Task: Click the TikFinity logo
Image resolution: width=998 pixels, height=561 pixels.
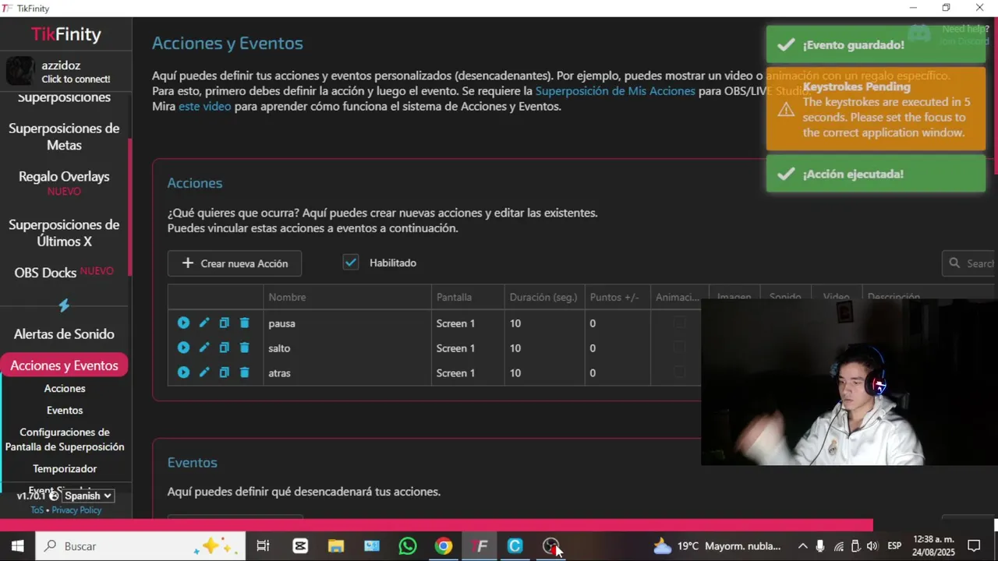Action: [66, 34]
